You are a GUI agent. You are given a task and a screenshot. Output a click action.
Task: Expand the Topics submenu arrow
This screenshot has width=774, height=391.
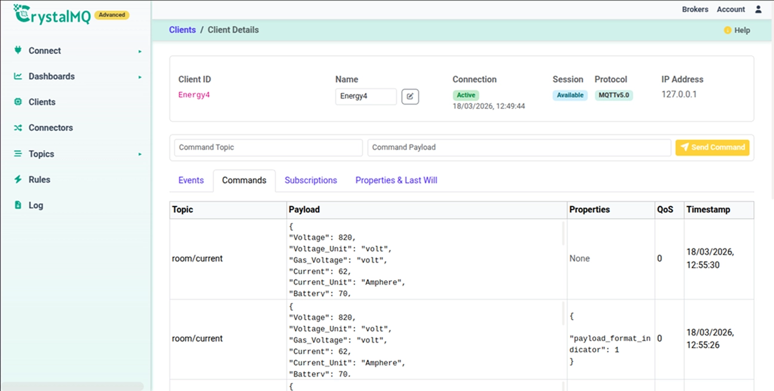(140, 154)
